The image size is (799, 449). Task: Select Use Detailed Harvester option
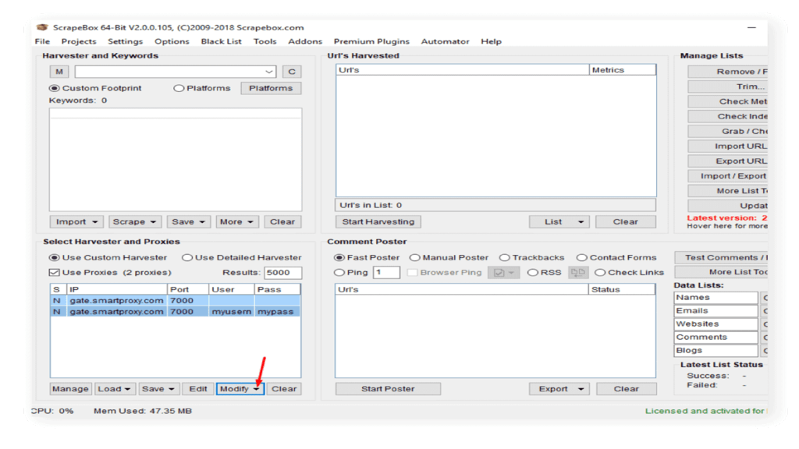[242, 257]
